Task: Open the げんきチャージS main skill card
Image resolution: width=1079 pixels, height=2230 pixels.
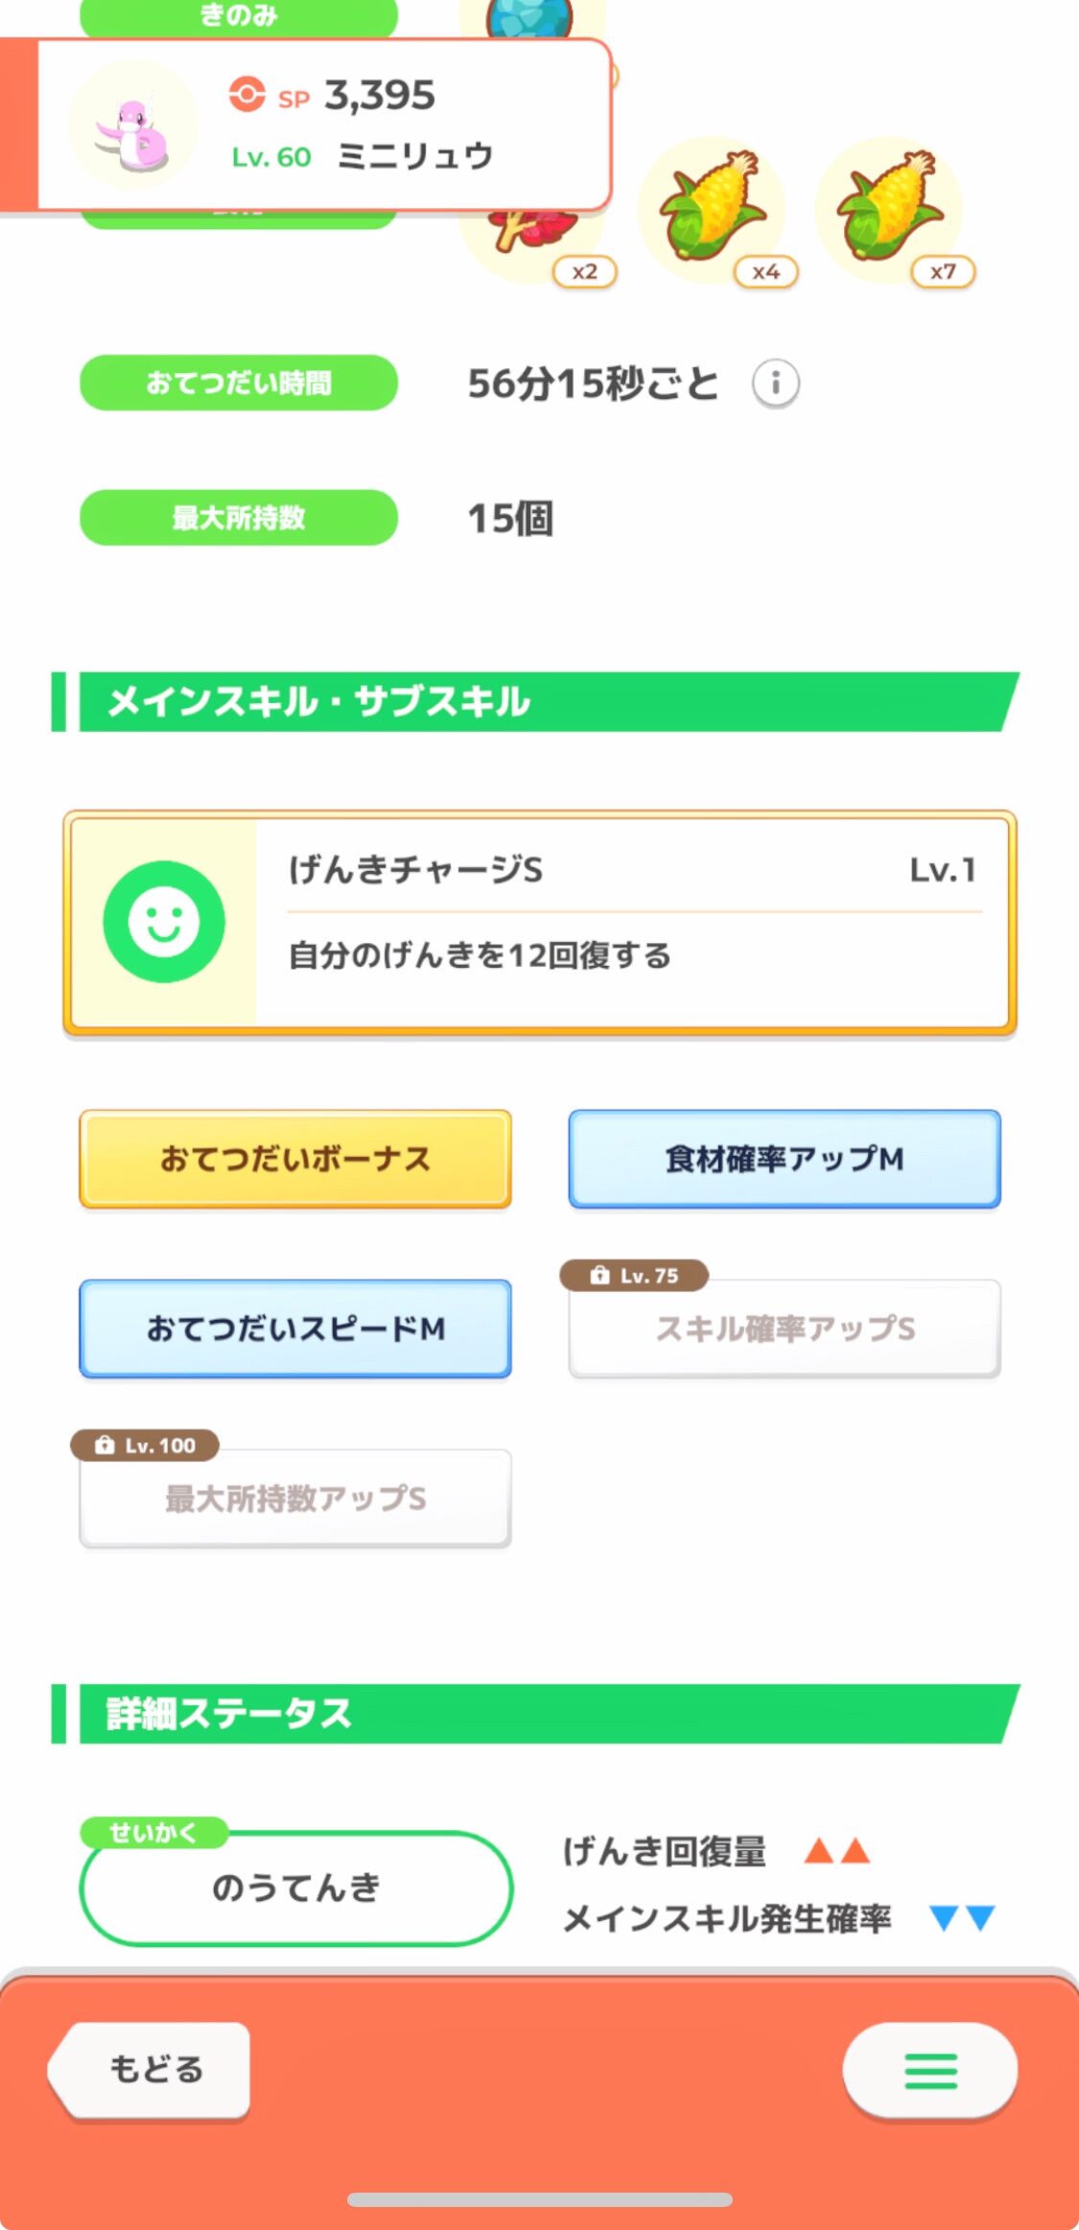Action: [x=540, y=923]
